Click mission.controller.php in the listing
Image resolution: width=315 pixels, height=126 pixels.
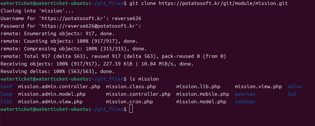tap(138, 94)
